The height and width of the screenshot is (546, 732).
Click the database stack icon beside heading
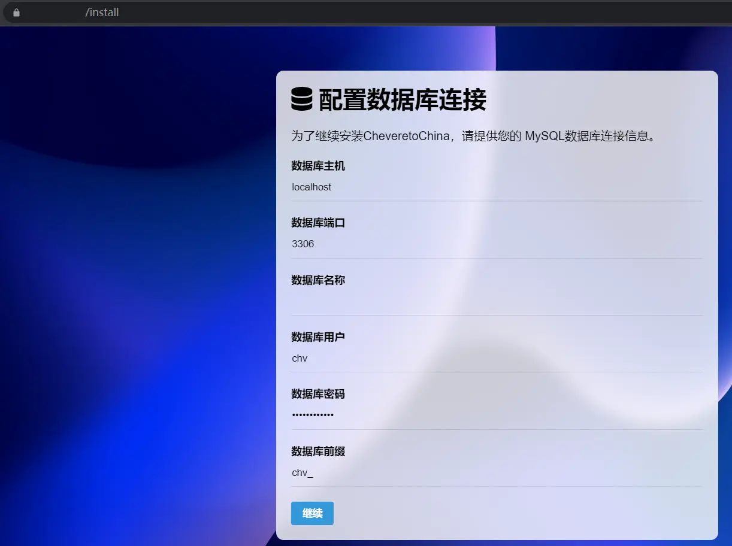[x=302, y=99]
